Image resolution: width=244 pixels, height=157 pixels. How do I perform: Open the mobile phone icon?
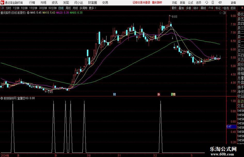click(x=213, y=3)
